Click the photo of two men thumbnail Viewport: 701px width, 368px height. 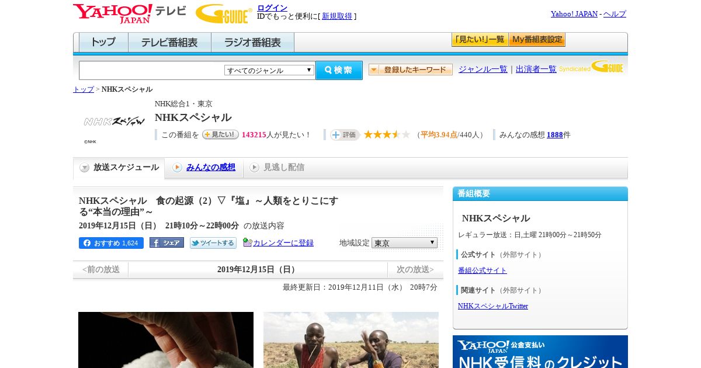351,340
